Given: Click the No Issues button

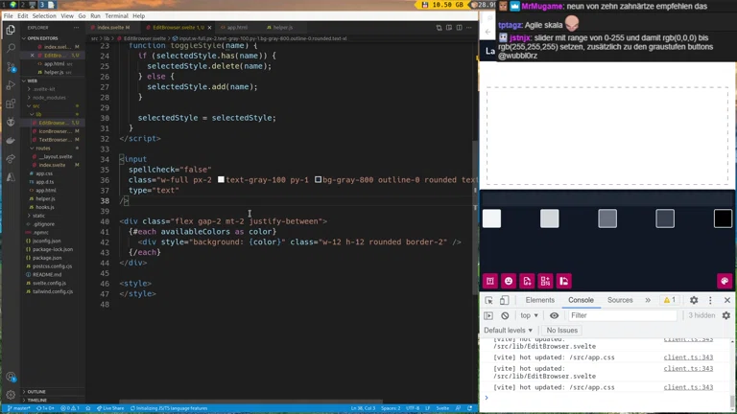Looking at the screenshot, I should (x=561, y=331).
